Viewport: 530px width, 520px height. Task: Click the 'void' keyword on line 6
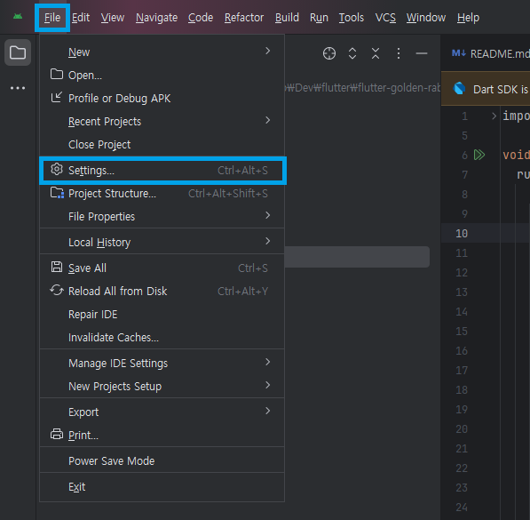click(x=516, y=155)
